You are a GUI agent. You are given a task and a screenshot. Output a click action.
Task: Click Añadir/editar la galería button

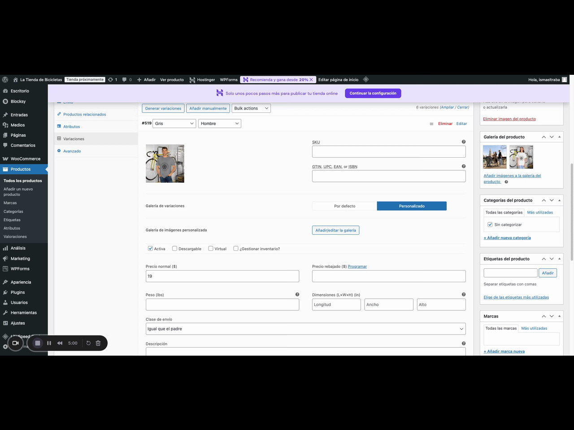(335, 230)
